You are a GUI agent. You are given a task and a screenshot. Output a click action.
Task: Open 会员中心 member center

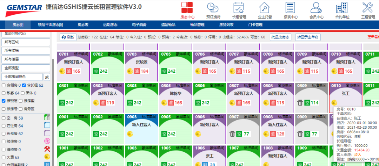(317, 10)
